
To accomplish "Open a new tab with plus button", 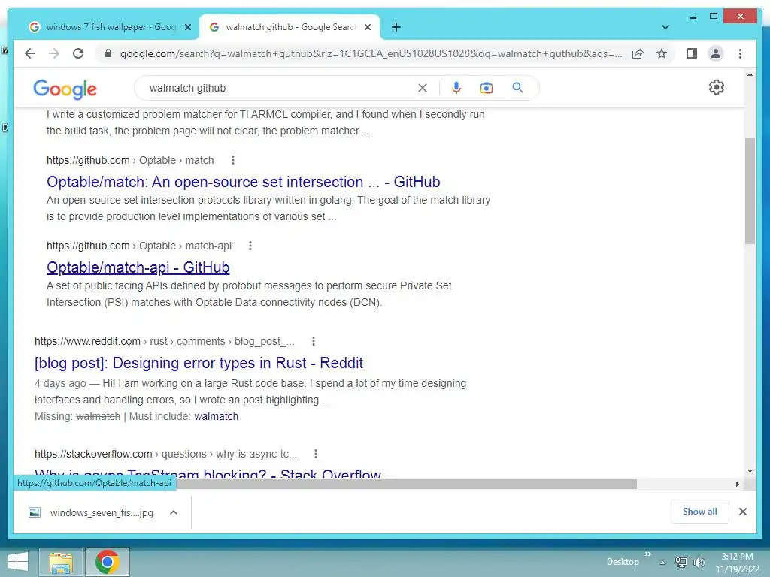I will [x=396, y=28].
